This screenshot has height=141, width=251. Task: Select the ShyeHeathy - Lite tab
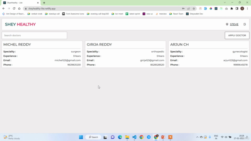coord(20,3)
